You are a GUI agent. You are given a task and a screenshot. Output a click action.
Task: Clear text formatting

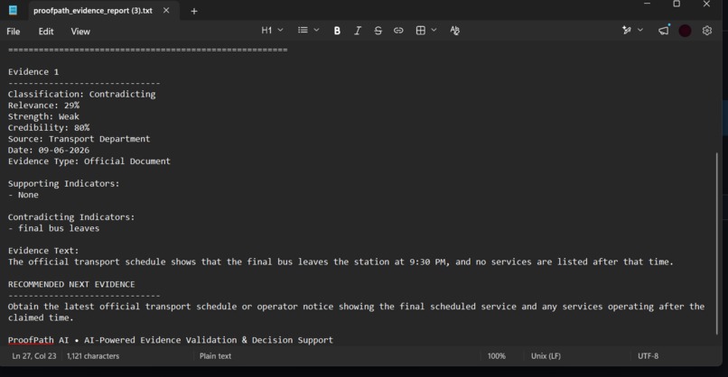click(454, 31)
